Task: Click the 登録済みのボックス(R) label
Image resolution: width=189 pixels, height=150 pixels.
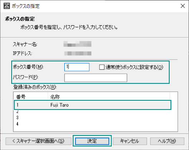Action: tap(35, 87)
